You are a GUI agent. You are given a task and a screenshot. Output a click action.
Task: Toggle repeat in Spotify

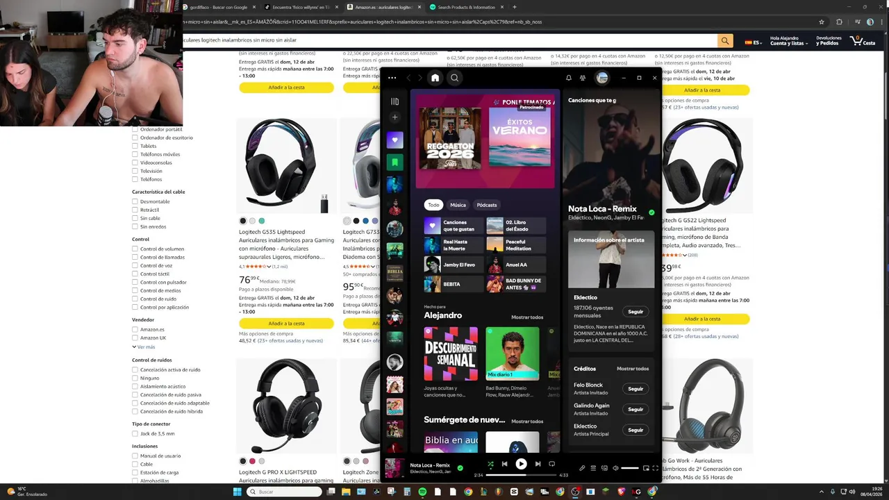552,464
